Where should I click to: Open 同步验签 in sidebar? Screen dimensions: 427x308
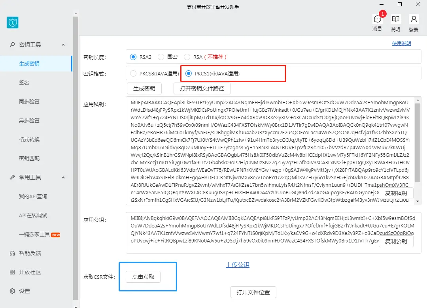tap(29, 101)
